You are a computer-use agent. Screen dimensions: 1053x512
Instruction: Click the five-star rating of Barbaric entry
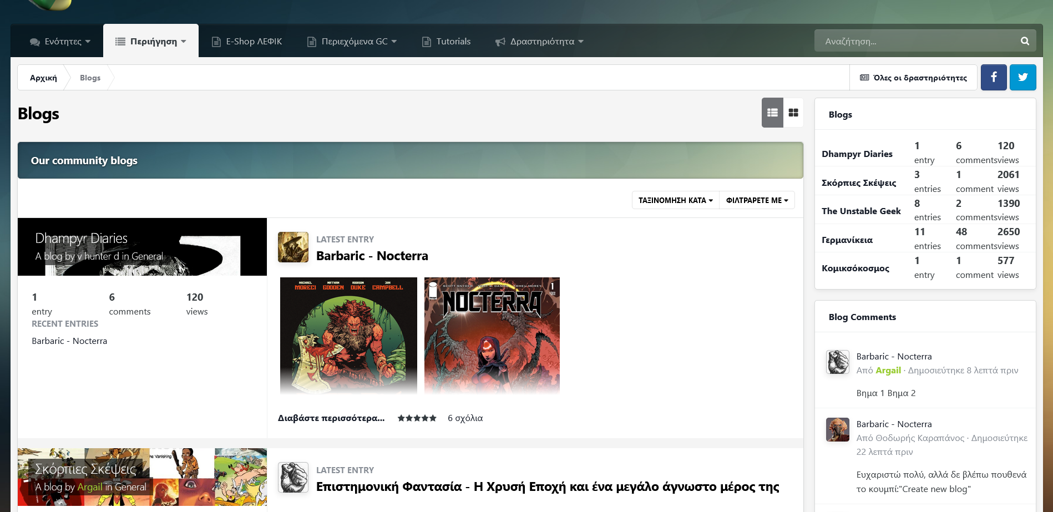click(417, 418)
